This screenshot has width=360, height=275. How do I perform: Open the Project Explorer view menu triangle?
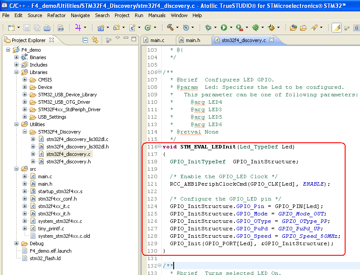(118, 38)
